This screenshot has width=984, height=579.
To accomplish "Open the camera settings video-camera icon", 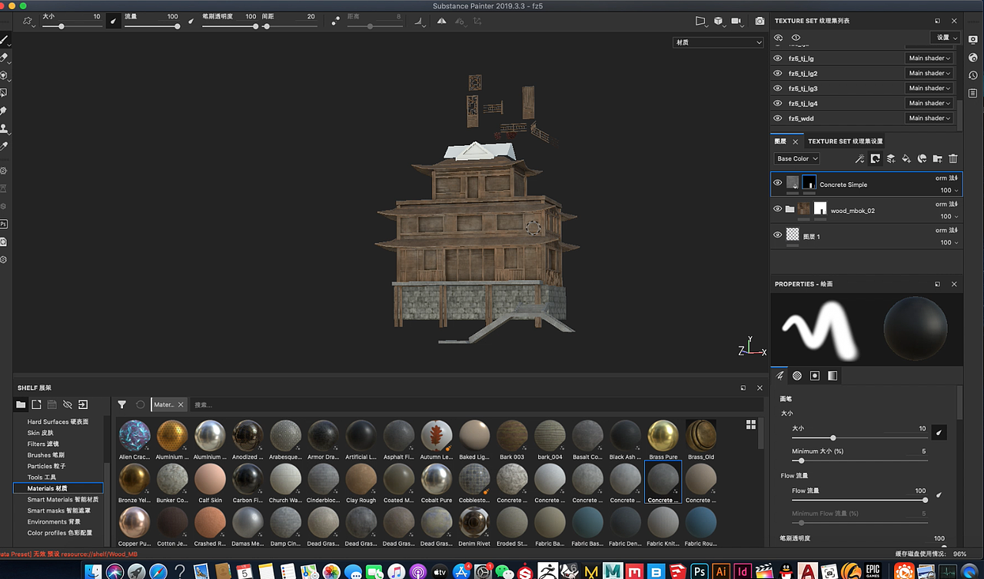I will click(x=736, y=22).
